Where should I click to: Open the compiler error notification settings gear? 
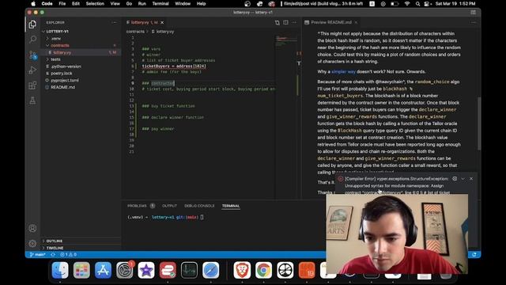coord(455,178)
